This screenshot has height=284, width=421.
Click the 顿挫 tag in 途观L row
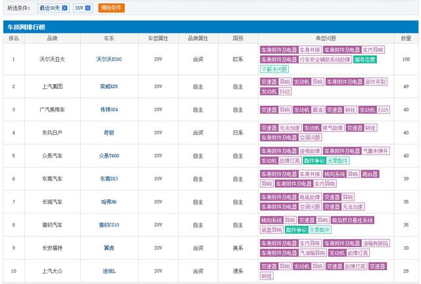(x=266, y=276)
